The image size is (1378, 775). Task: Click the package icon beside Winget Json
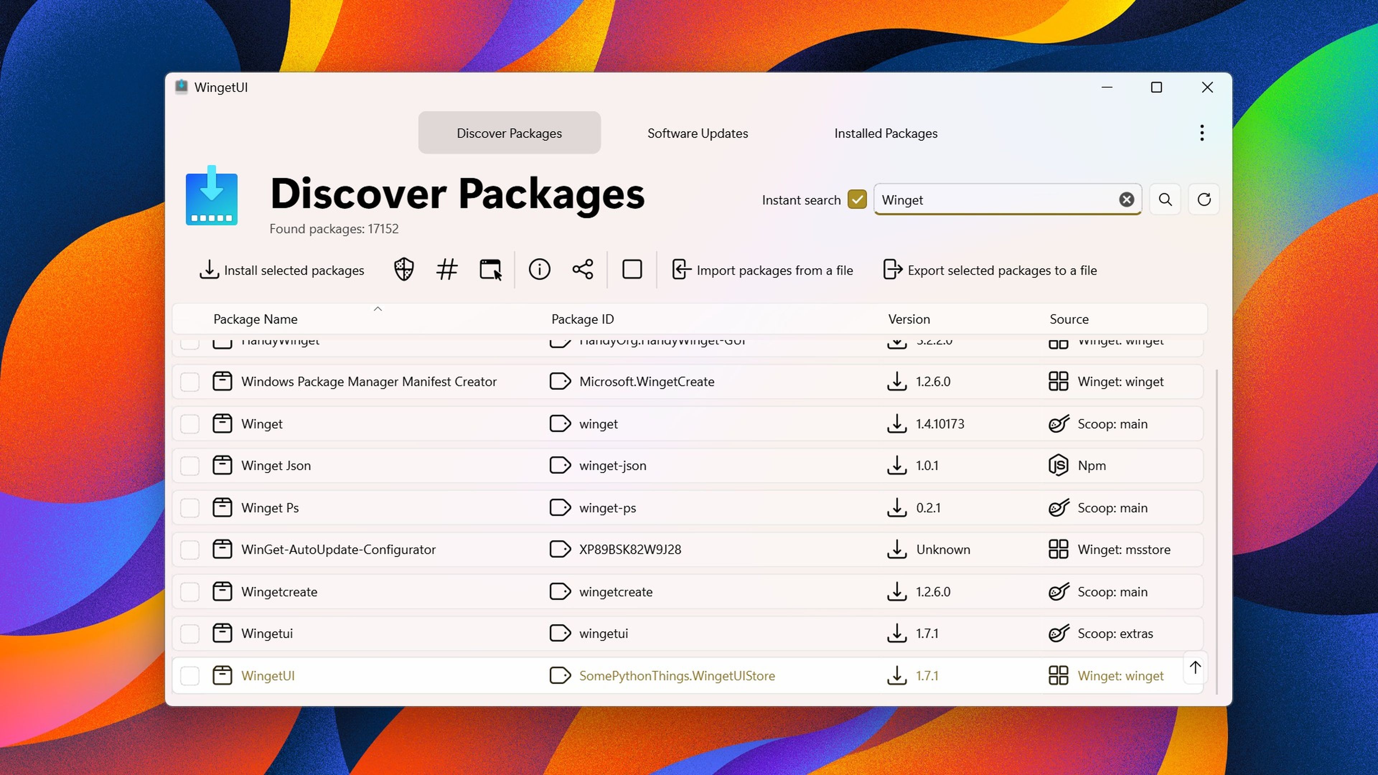[222, 465]
